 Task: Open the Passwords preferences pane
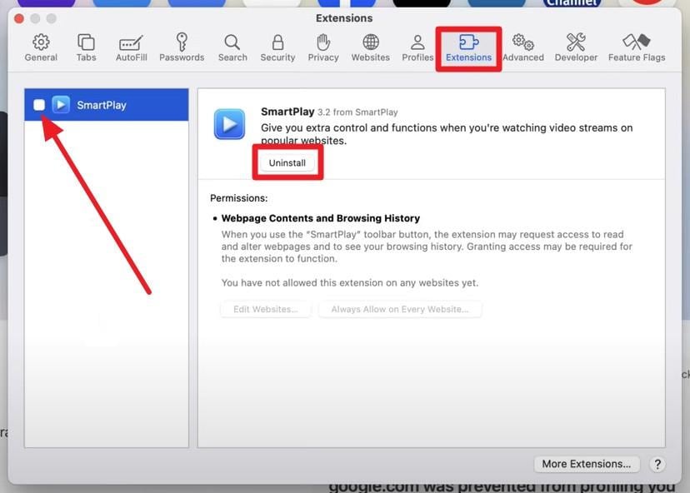pyautogui.click(x=182, y=47)
